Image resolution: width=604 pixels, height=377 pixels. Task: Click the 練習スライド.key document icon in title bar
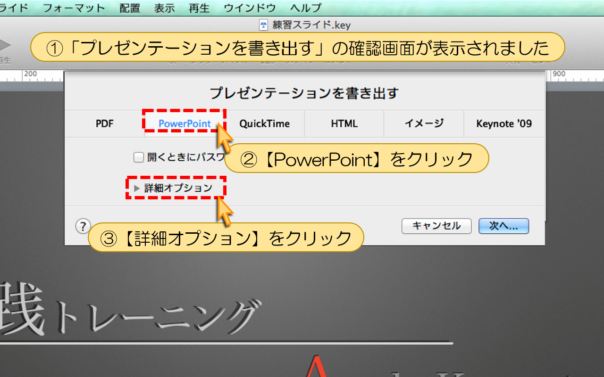[x=264, y=25]
